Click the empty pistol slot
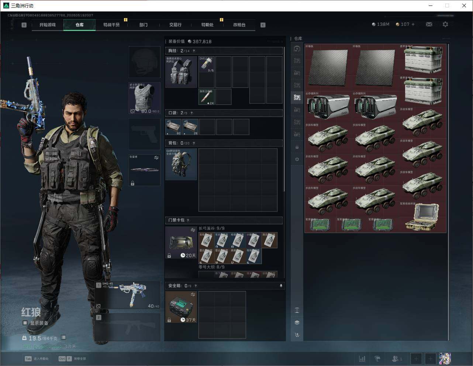The height and width of the screenshot is (366, 473). 145,134
